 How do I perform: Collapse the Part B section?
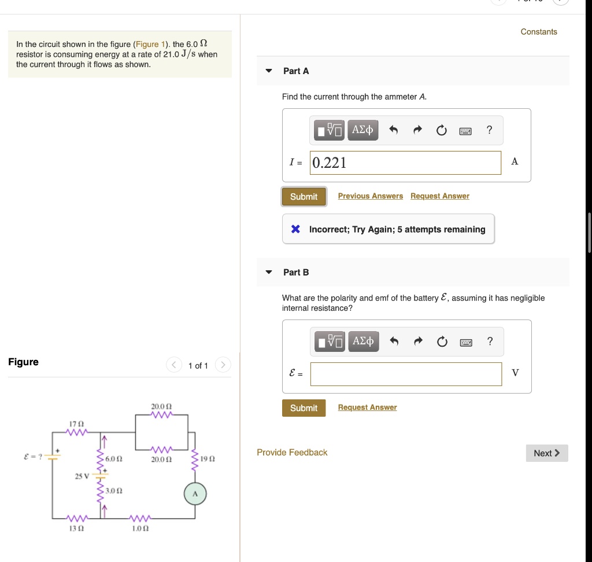point(268,272)
